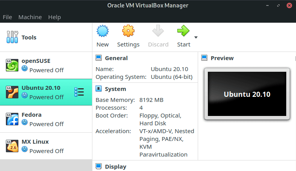Start the VM with green arrow
The height and width of the screenshot is (171, 296).
coord(183,31)
